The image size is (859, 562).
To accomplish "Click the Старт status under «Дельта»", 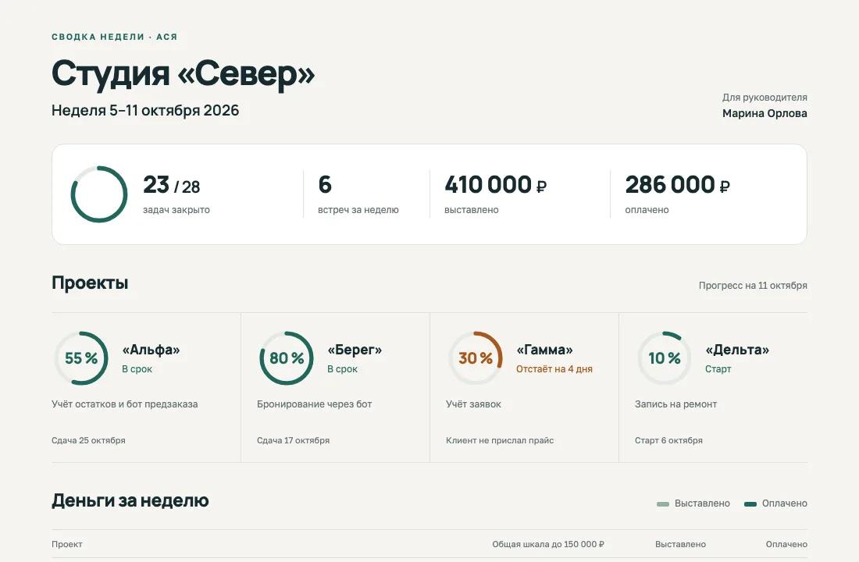I will (718, 369).
